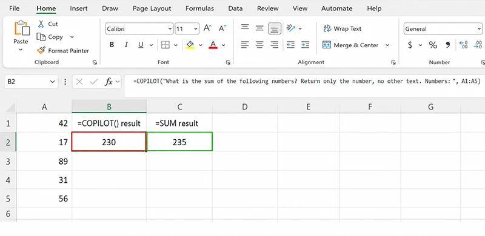485x236 pixels.
Task: Select column D header
Action: tap(245, 107)
